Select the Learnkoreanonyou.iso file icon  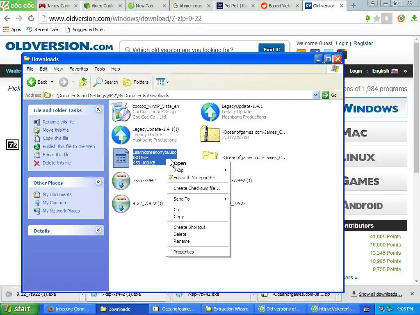pos(121,158)
